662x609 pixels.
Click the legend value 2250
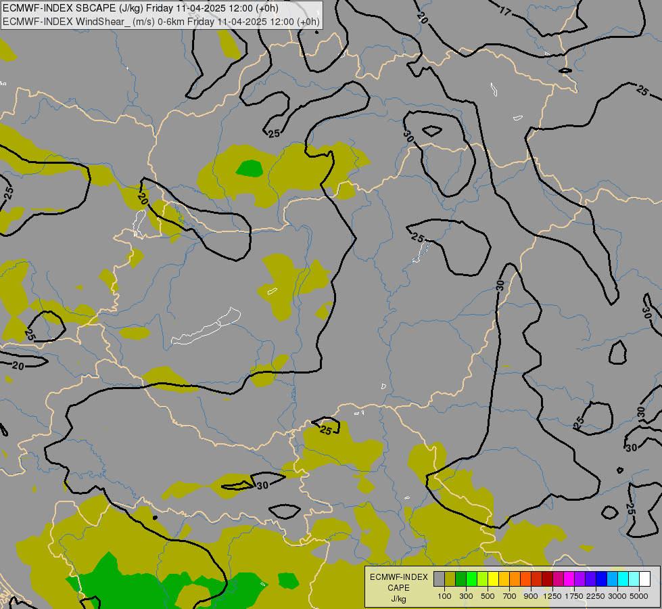tap(596, 596)
